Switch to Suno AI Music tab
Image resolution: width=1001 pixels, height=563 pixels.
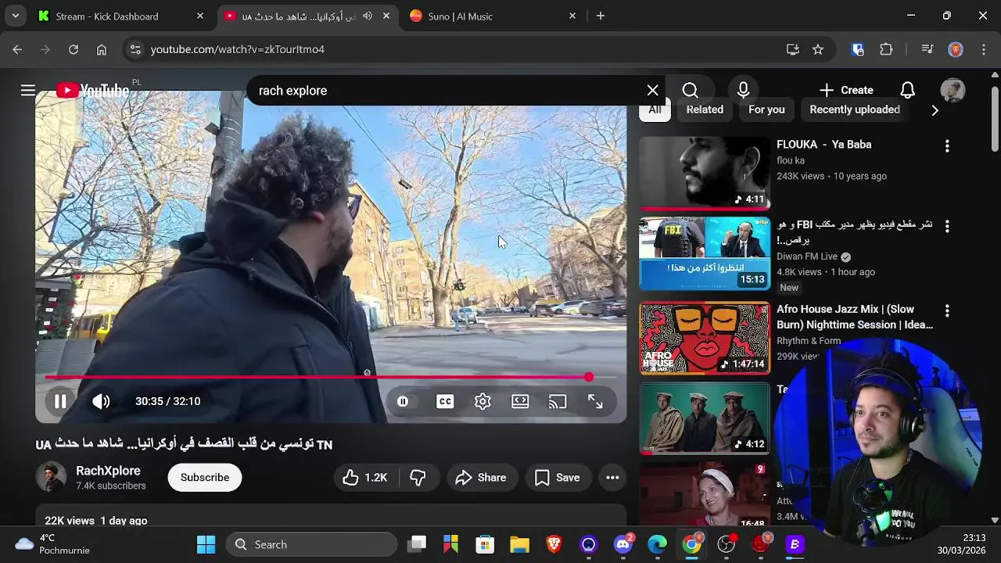493,16
